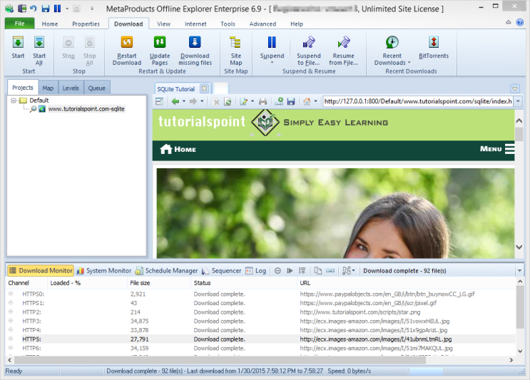
Task: Click the Edit page icon
Action: (243, 102)
